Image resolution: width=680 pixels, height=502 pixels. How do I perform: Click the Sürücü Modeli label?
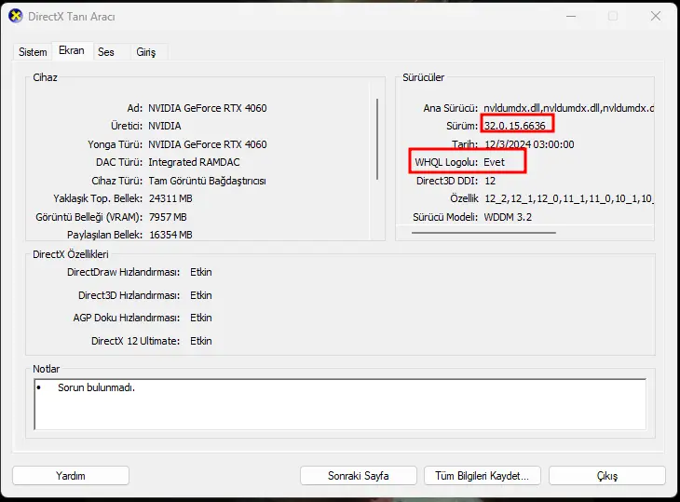(x=445, y=217)
